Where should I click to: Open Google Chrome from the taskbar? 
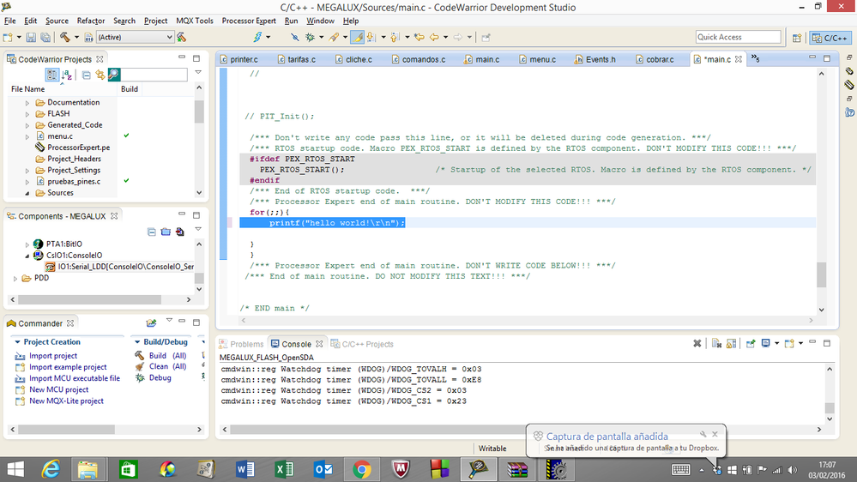tap(361, 469)
